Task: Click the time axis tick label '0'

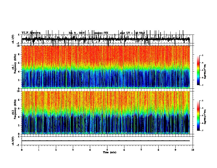Action: [x=22, y=150]
